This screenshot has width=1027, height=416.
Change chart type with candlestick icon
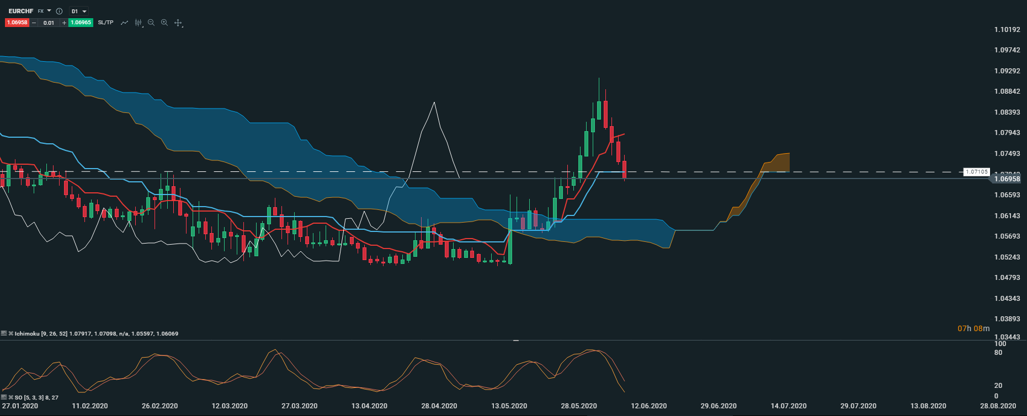[138, 23]
